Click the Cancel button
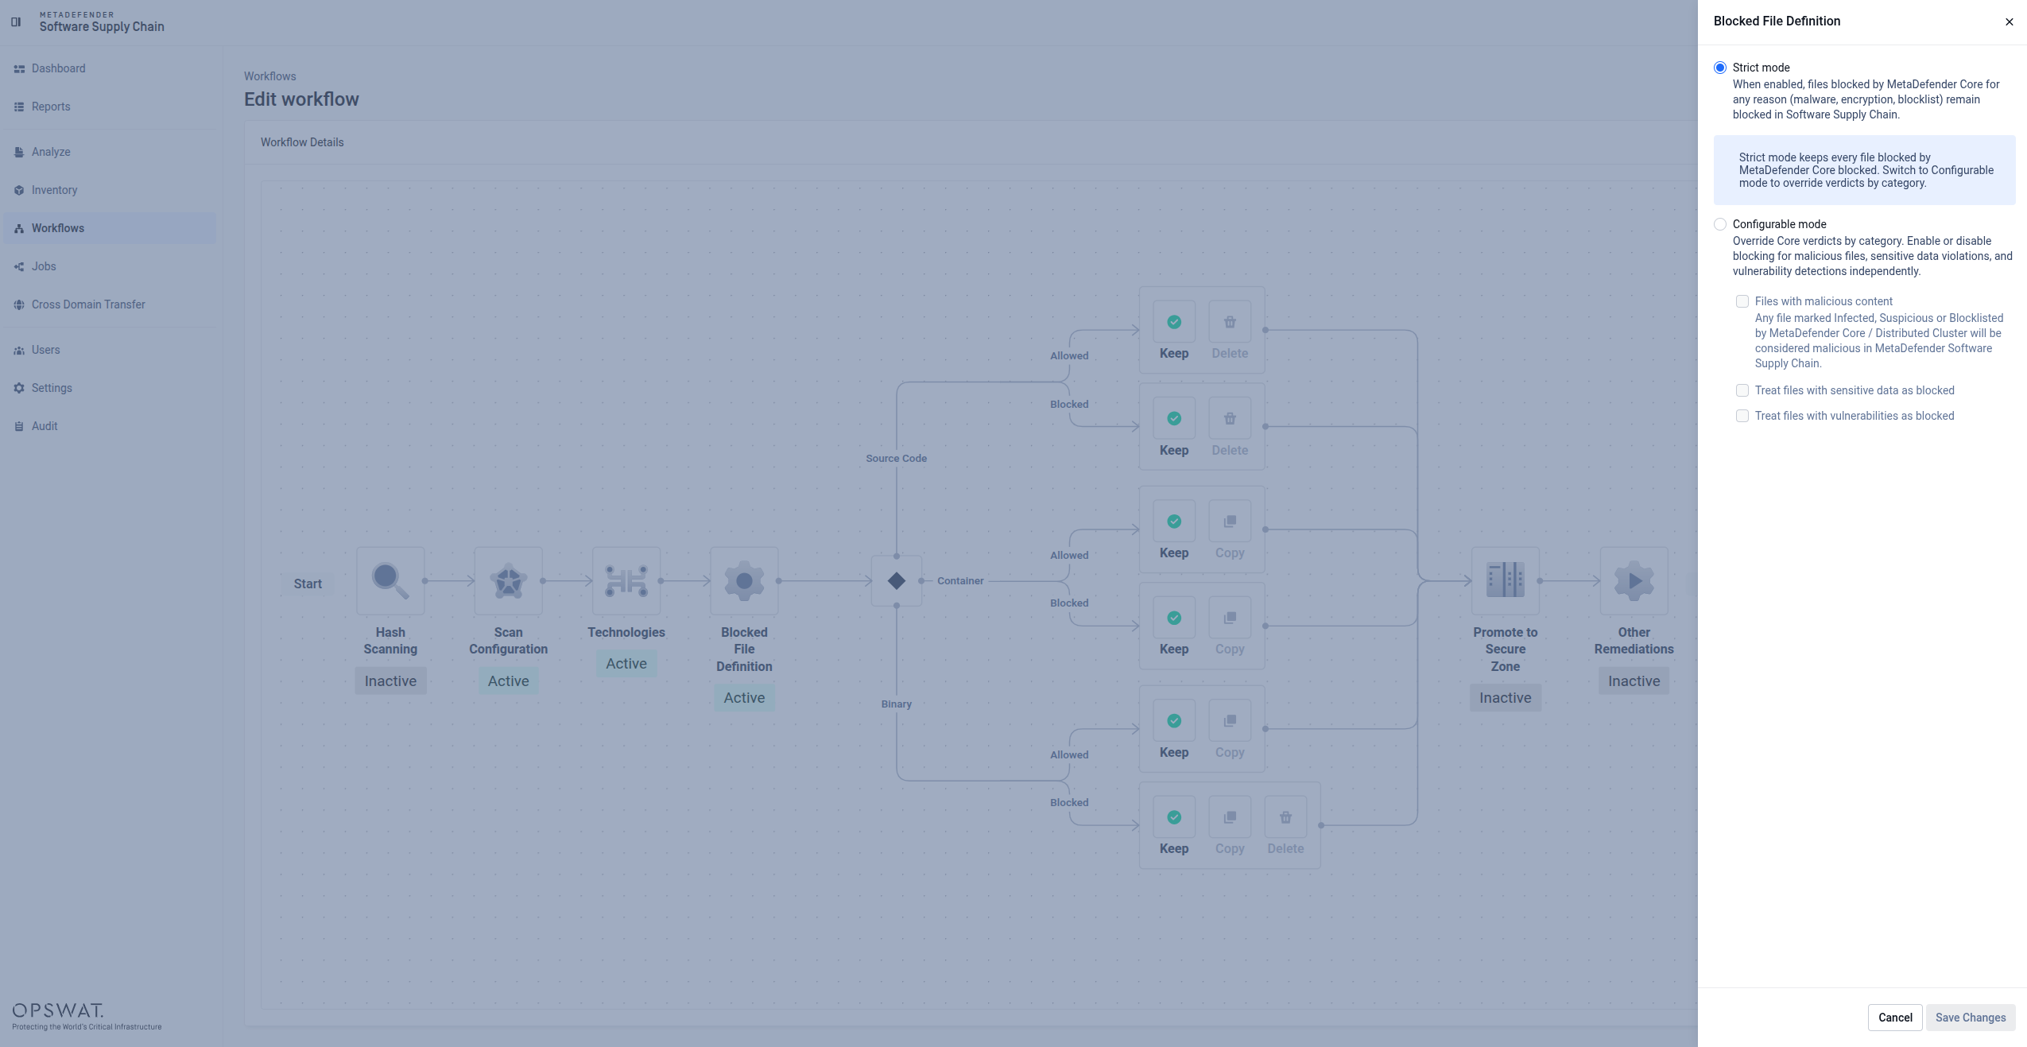Viewport: 2027px width, 1047px height. tap(1895, 1018)
